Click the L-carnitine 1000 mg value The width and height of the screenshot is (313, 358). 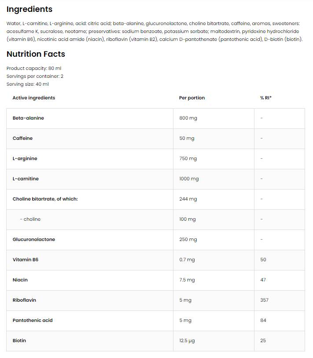[189, 179]
